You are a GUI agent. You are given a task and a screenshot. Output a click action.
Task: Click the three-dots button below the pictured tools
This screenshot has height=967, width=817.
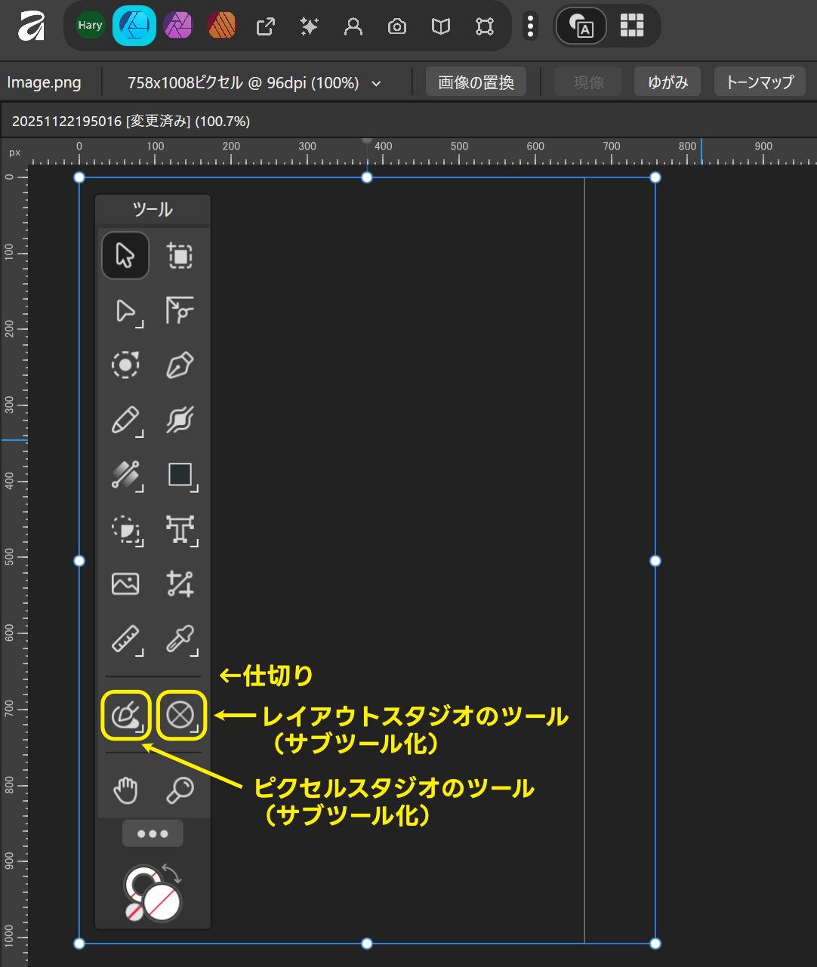coord(153,833)
